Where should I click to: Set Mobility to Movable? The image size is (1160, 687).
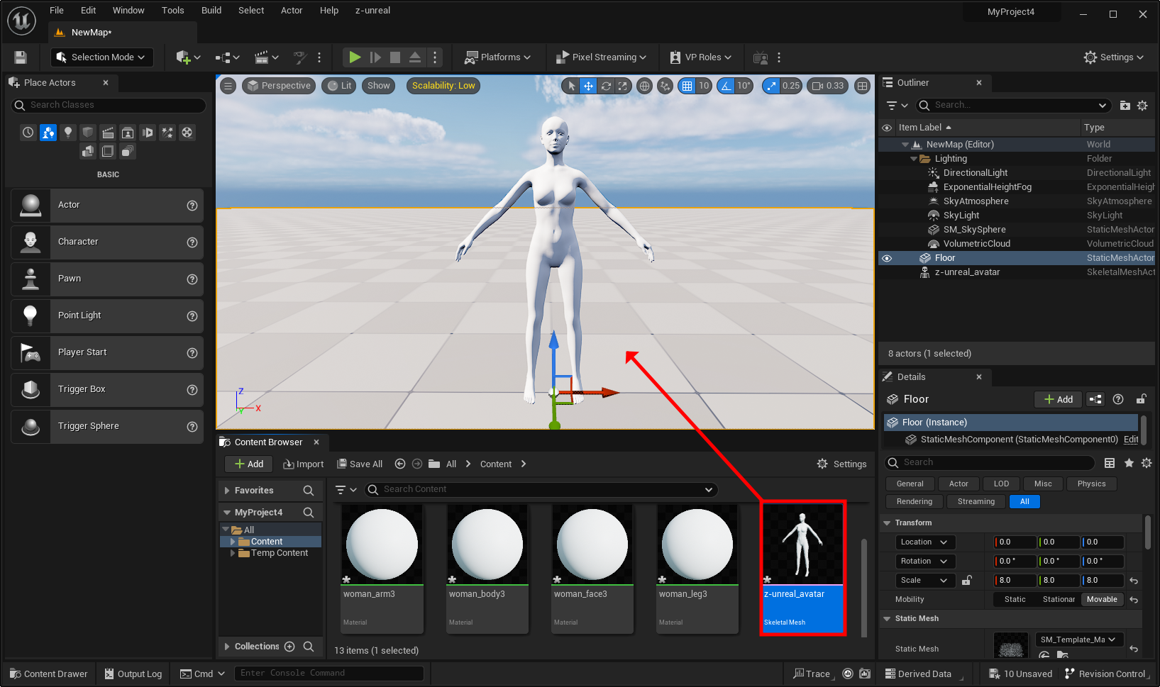click(x=1102, y=600)
